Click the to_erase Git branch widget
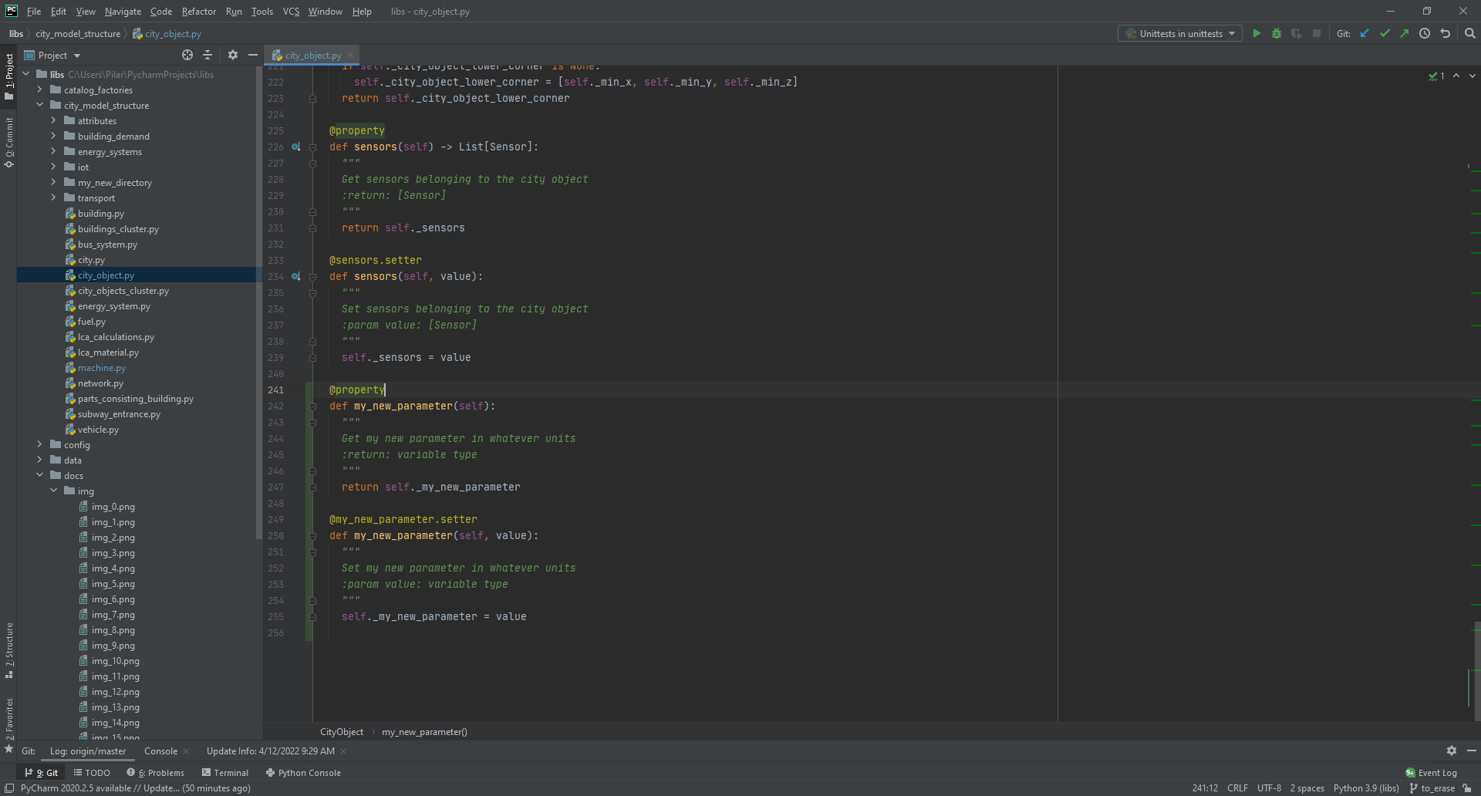 (1432, 788)
